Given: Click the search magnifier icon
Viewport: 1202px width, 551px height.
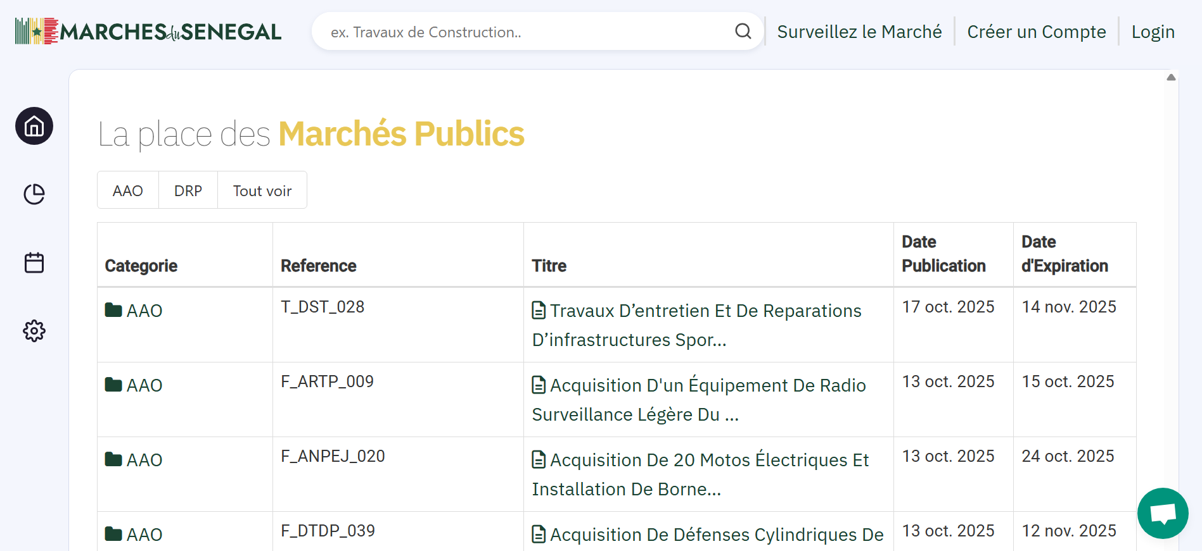Looking at the screenshot, I should 743,32.
